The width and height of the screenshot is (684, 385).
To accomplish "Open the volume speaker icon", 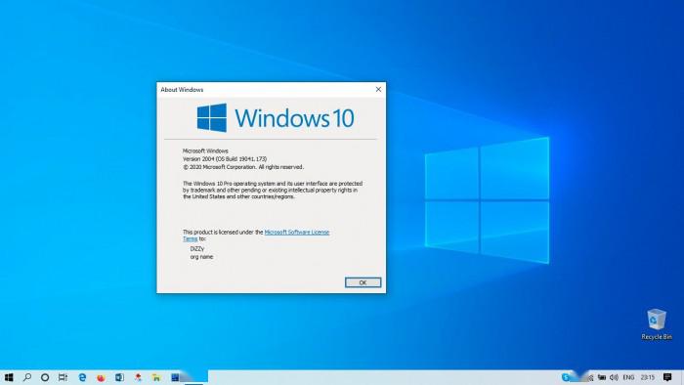I will pyautogui.click(x=615, y=377).
